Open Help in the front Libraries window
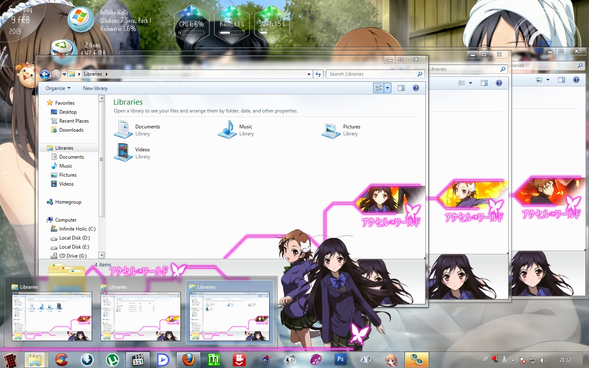Viewport: 589px width, 368px height. 416,88
